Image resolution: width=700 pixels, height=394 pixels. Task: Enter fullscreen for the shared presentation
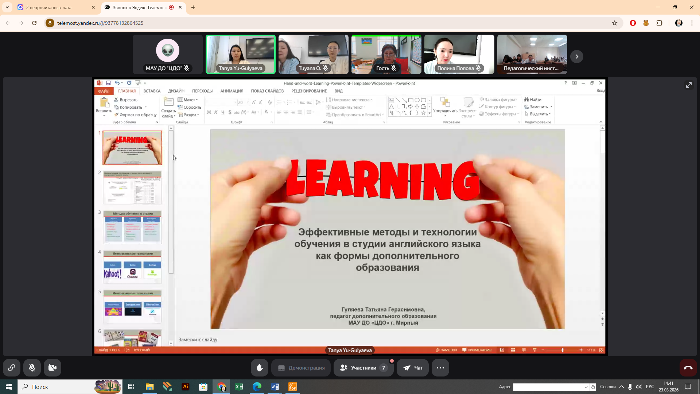(x=689, y=85)
